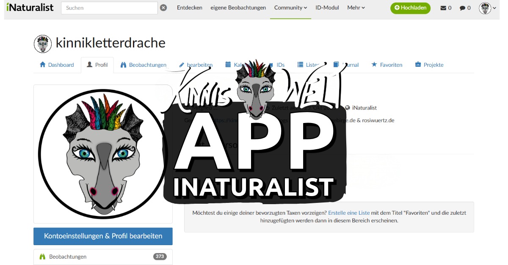Click the small avatar beside username kinnikletterdrache
This screenshot has width=508, height=265.
point(42,44)
